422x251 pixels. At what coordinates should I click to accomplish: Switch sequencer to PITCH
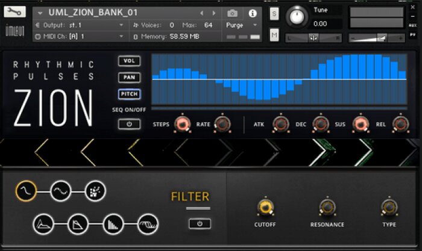(x=129, y=94)
